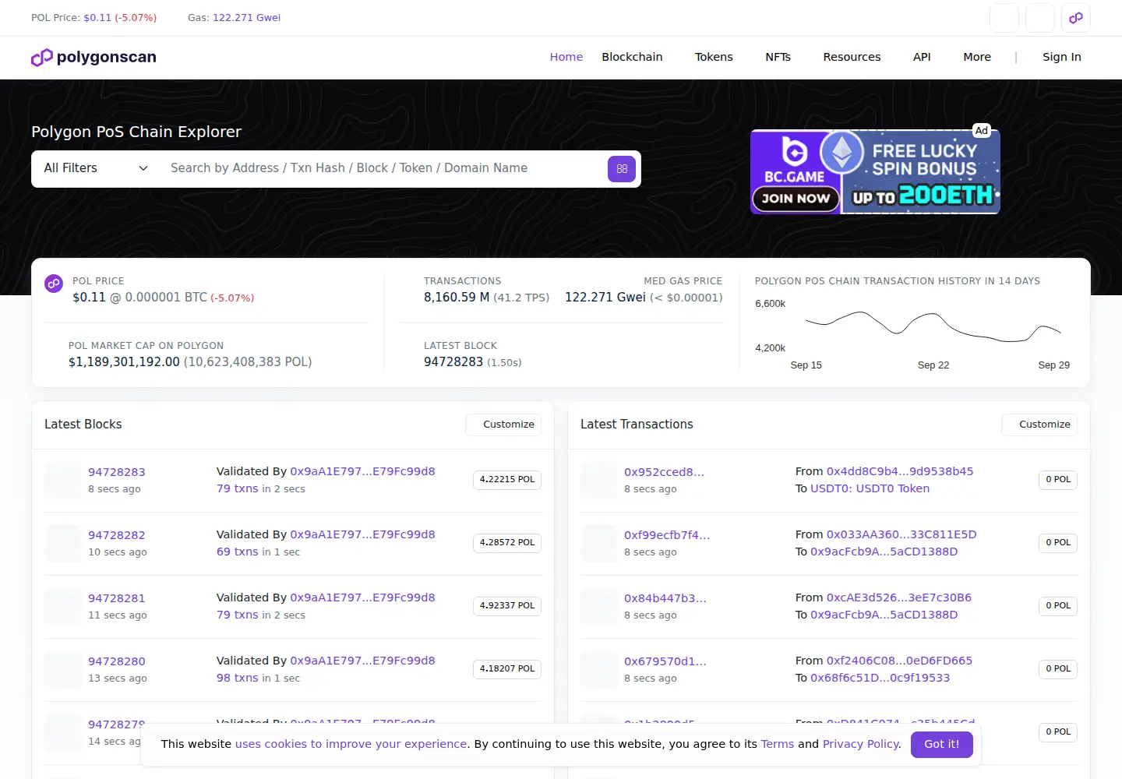Viewport: 1122px width, 779px height.
Task: Go to the API menu item
Action: pyautogui.click(x=922, y=57)
